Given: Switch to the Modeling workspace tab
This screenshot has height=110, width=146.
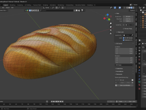Looking at the screenshot, I should pyautogui.click(x=12, y=5).
